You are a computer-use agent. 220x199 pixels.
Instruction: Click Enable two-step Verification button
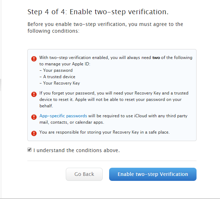pyautogui.click(x=153, y=174)
